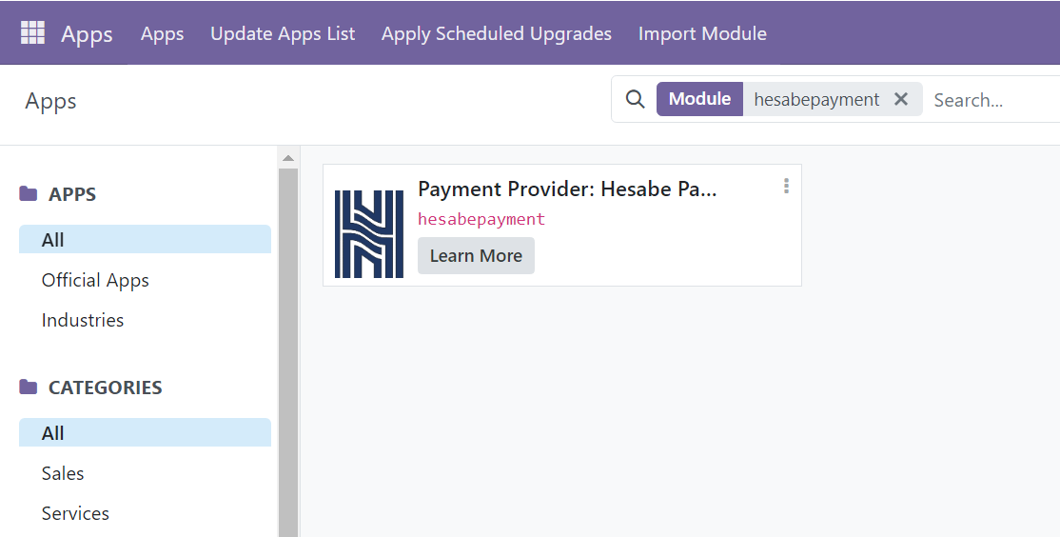This screenshot has height=537, width=1060.
Task: Select Industries in the sidebar
Action: tap(83, 320)
